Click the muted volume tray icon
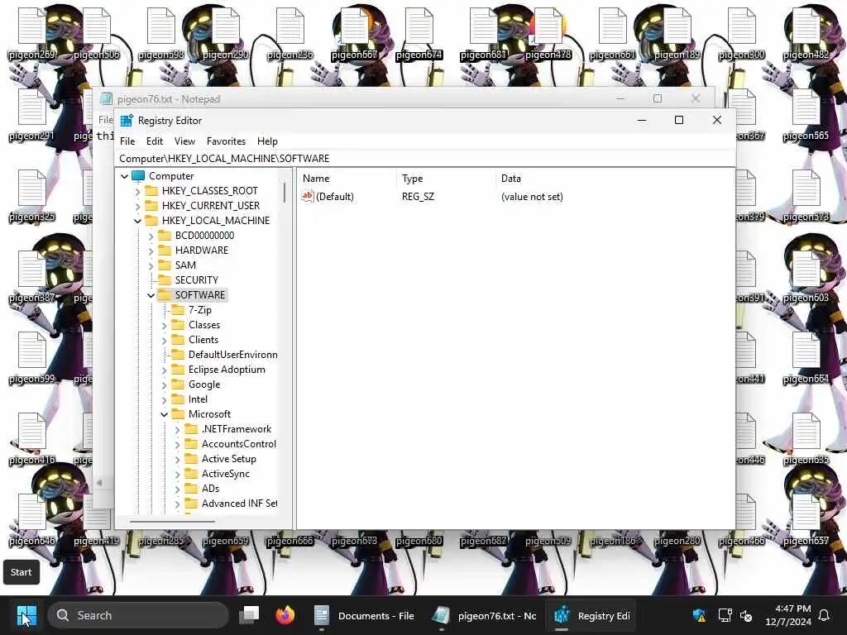This screenshot has height=635, width=847. point(746,615)
